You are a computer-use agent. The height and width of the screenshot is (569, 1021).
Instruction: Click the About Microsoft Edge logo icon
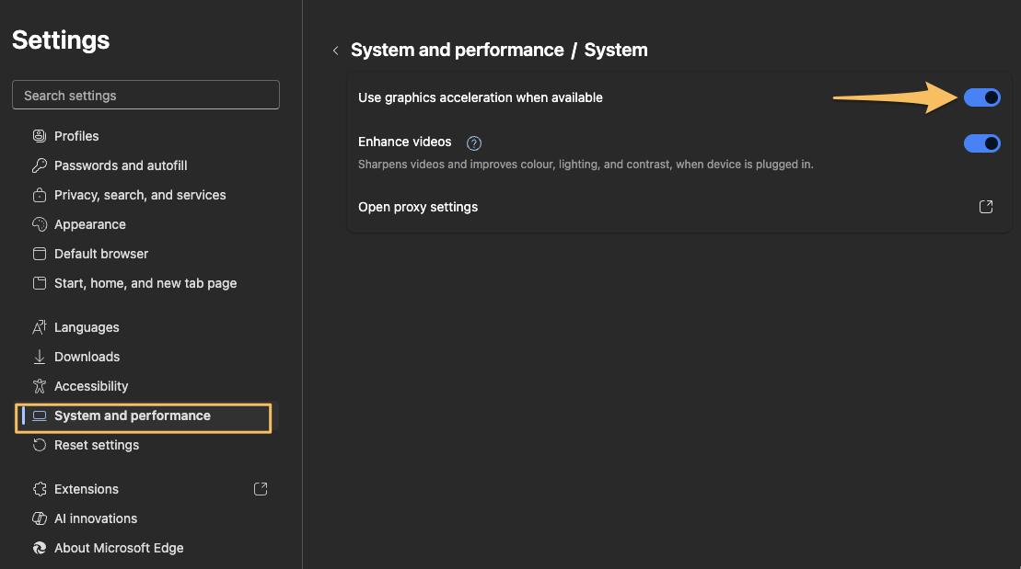[39, 548]
